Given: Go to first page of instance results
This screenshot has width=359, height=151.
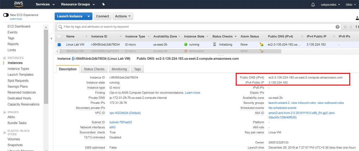Looking at the screenshot, I should point(345,27).
